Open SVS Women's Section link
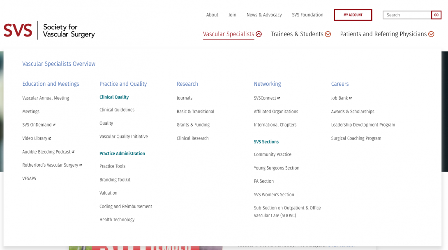 [274, 195]
